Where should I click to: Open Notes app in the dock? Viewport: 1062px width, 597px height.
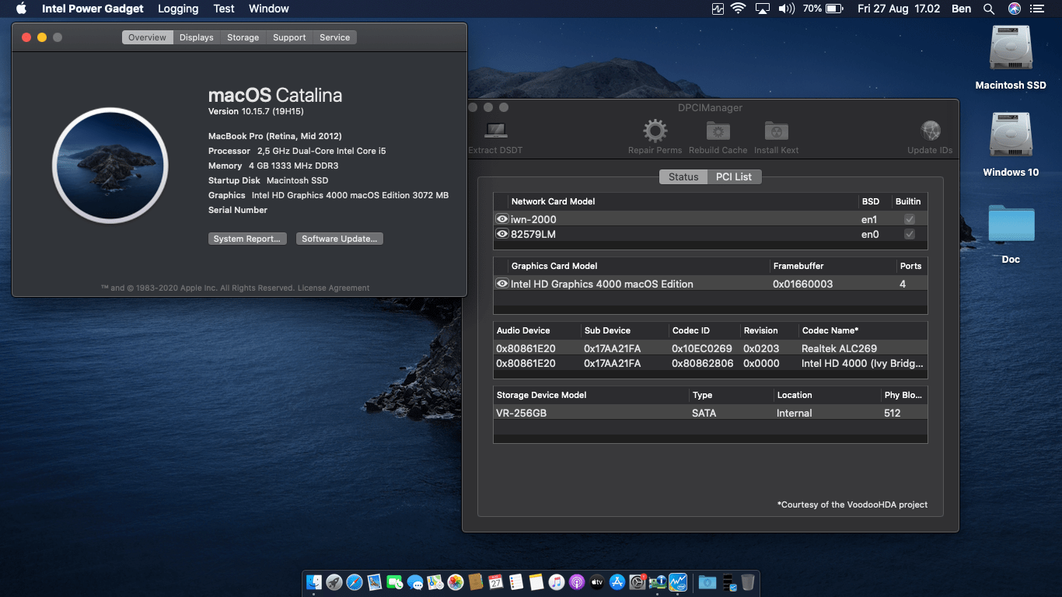(x=536, y=581)
